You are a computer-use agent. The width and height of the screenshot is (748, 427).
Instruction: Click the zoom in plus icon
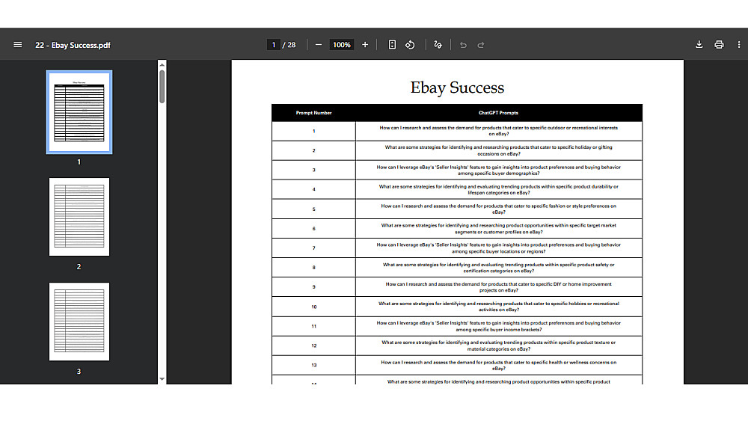(x=365, y=45)
